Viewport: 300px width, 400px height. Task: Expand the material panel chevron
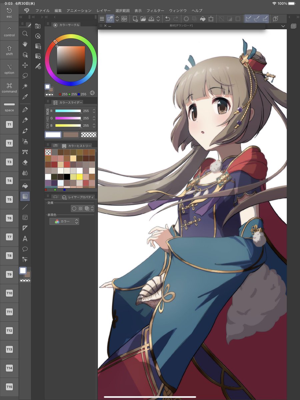(283, 26)
